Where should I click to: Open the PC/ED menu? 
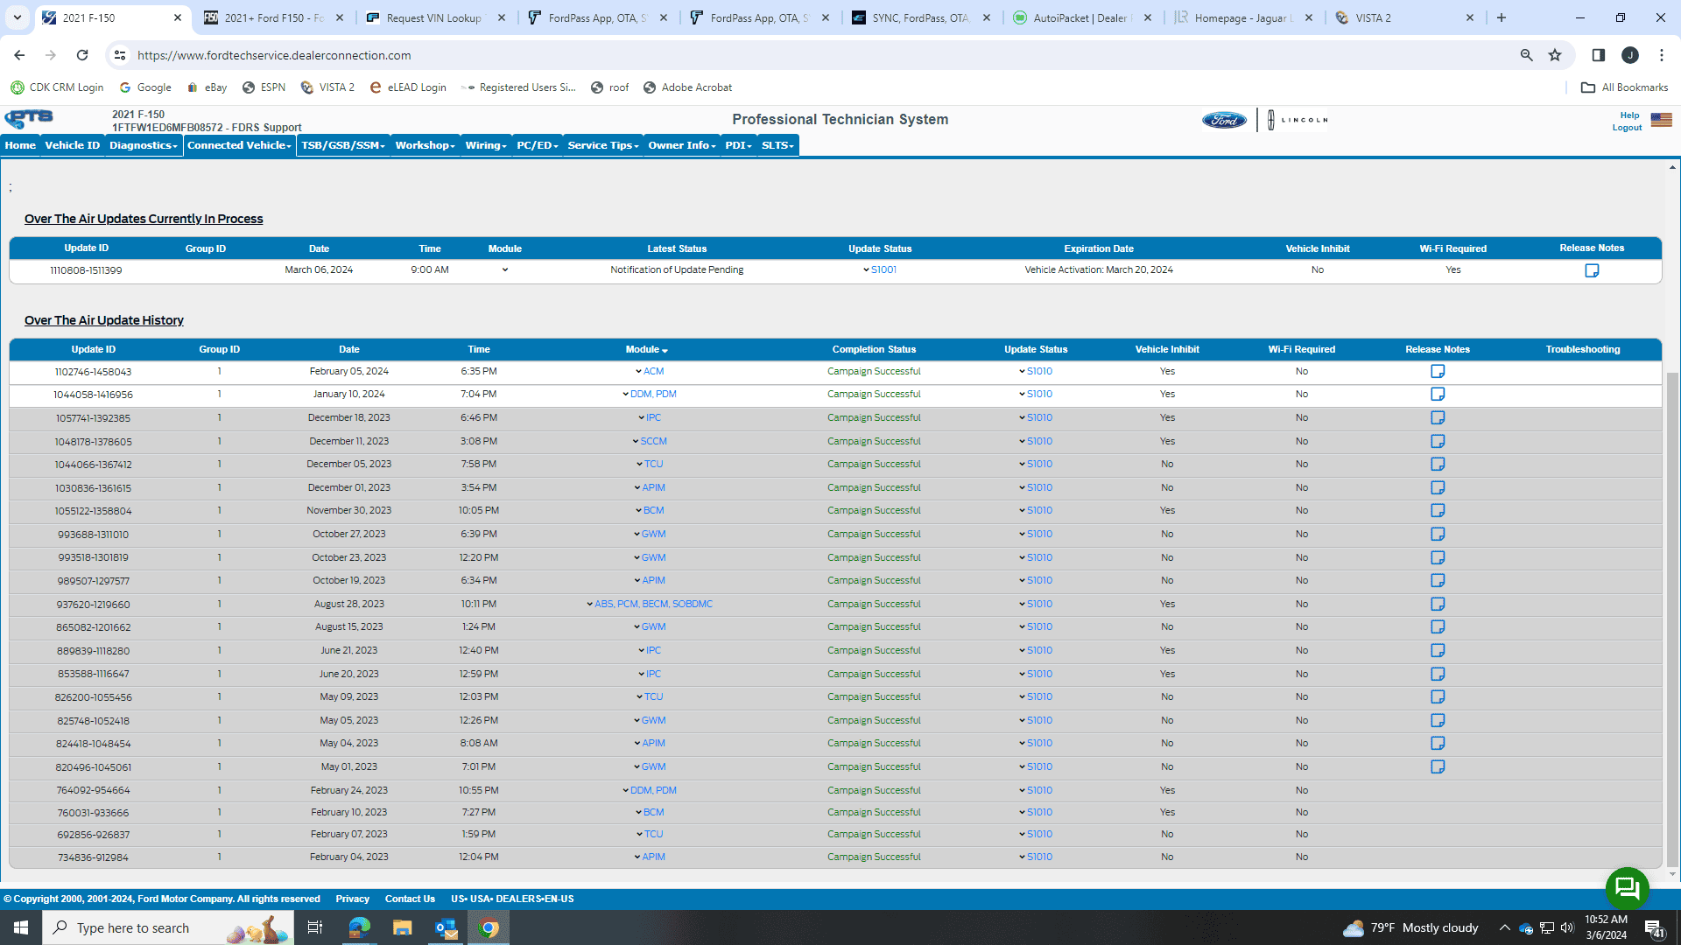(x=537, y=145)
